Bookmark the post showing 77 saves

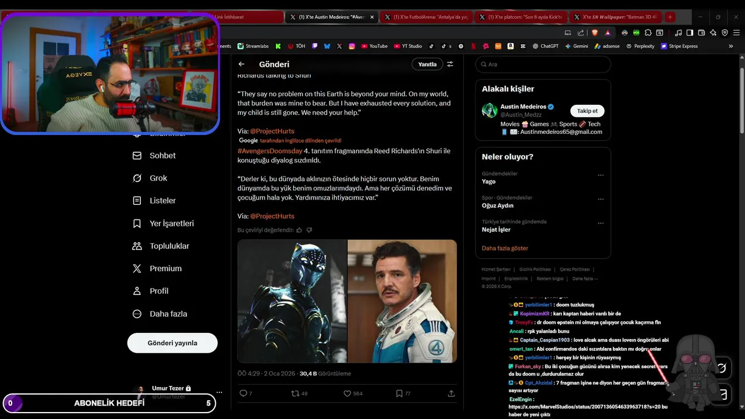(x=399, y=393)
